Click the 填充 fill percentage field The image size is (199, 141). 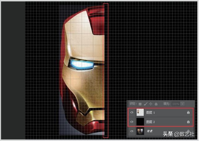click(x=176, y=104)
